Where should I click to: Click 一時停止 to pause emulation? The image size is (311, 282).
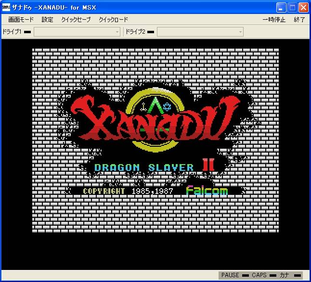coord(274,20)
